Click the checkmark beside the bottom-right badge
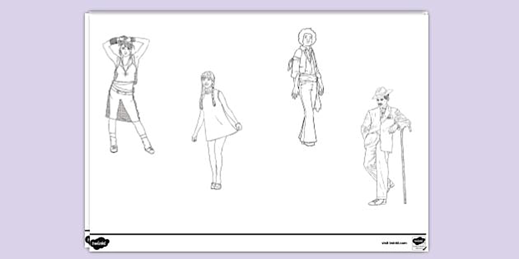519x259 pixels. pos(424,247)
